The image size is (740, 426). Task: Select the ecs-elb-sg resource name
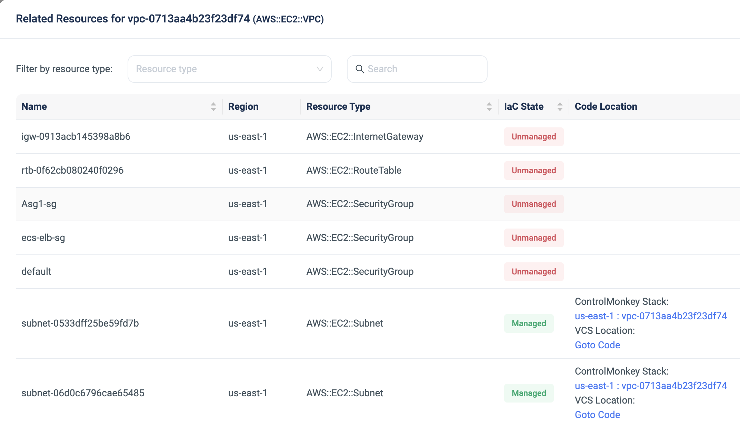pyautogui.click(x=43, y=238)
